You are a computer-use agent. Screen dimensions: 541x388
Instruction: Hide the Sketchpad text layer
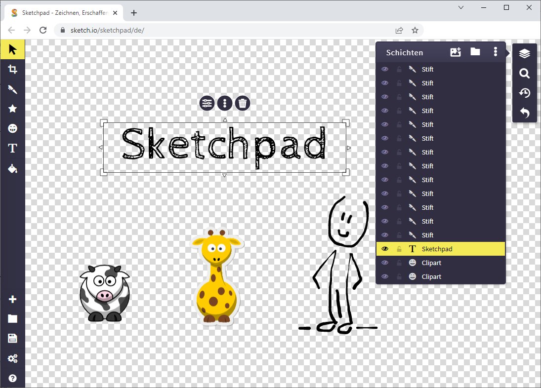(x=385, y=249)
